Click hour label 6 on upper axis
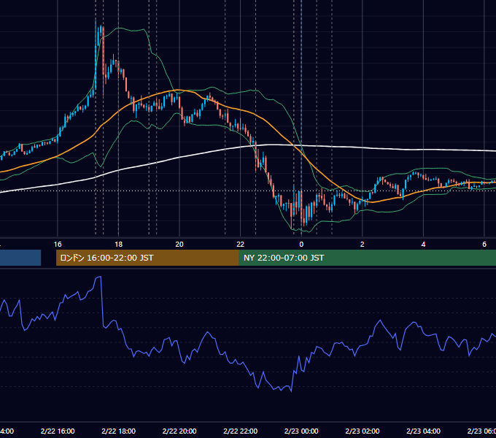 (x=484, y=245)
